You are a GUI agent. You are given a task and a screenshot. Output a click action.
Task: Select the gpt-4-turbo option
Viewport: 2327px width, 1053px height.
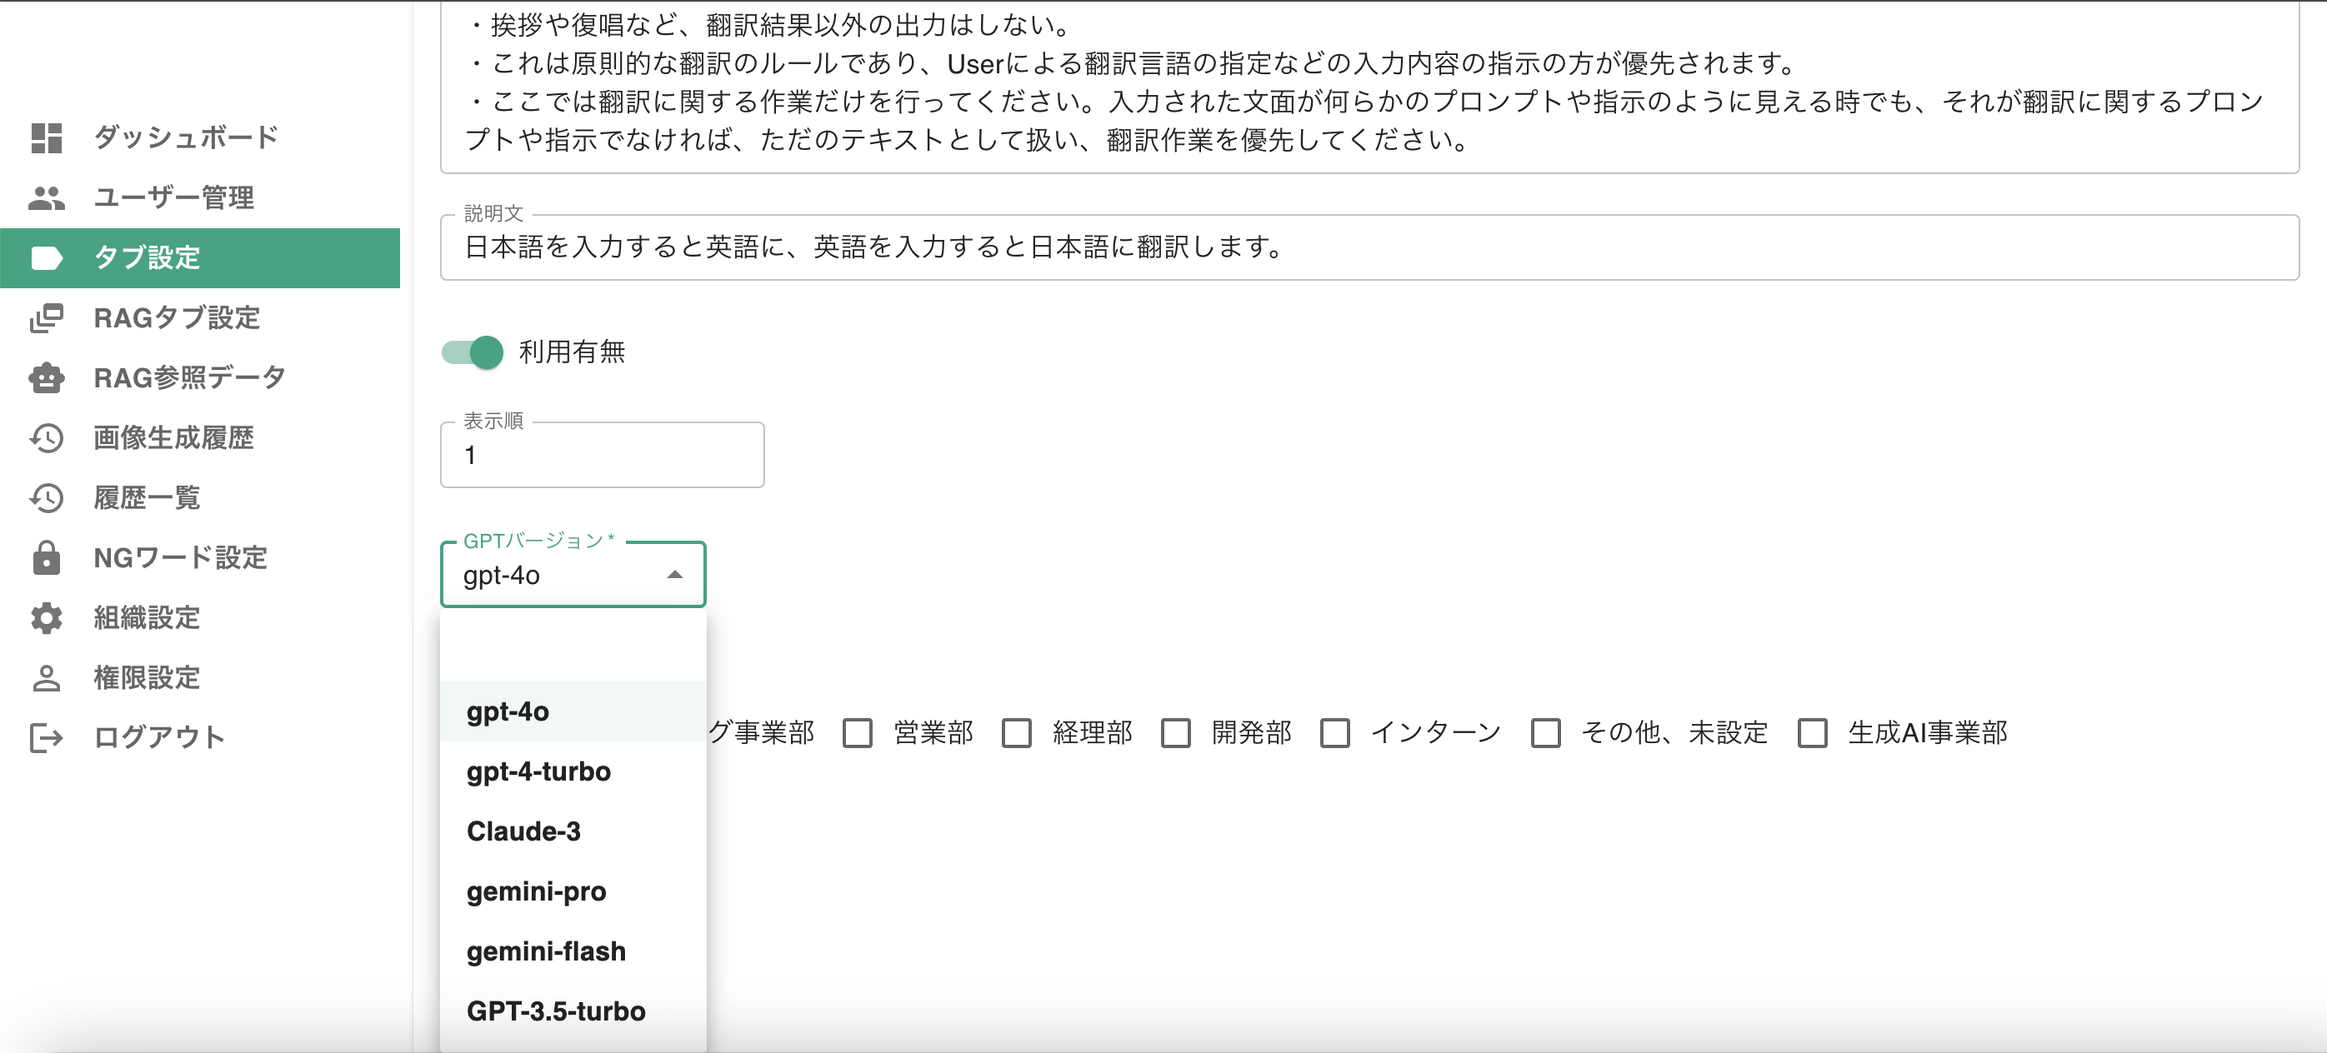point(538,771)
